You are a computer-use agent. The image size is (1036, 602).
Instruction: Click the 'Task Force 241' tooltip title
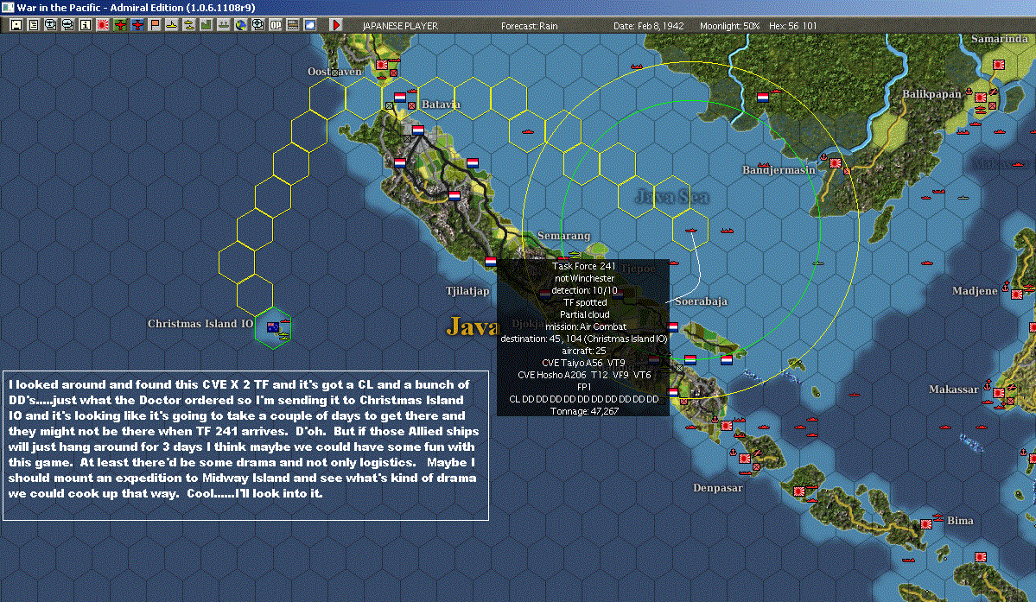[583, 266]
